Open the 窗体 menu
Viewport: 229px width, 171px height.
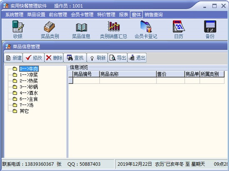coord(136,15)
